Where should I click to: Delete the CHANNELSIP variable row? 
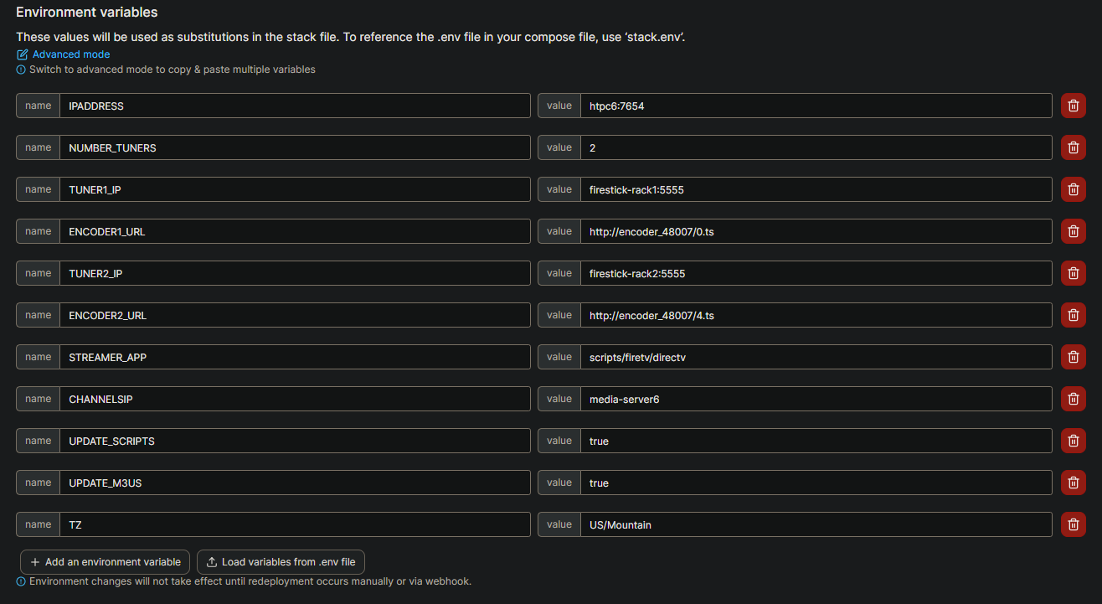(1073, 399)
